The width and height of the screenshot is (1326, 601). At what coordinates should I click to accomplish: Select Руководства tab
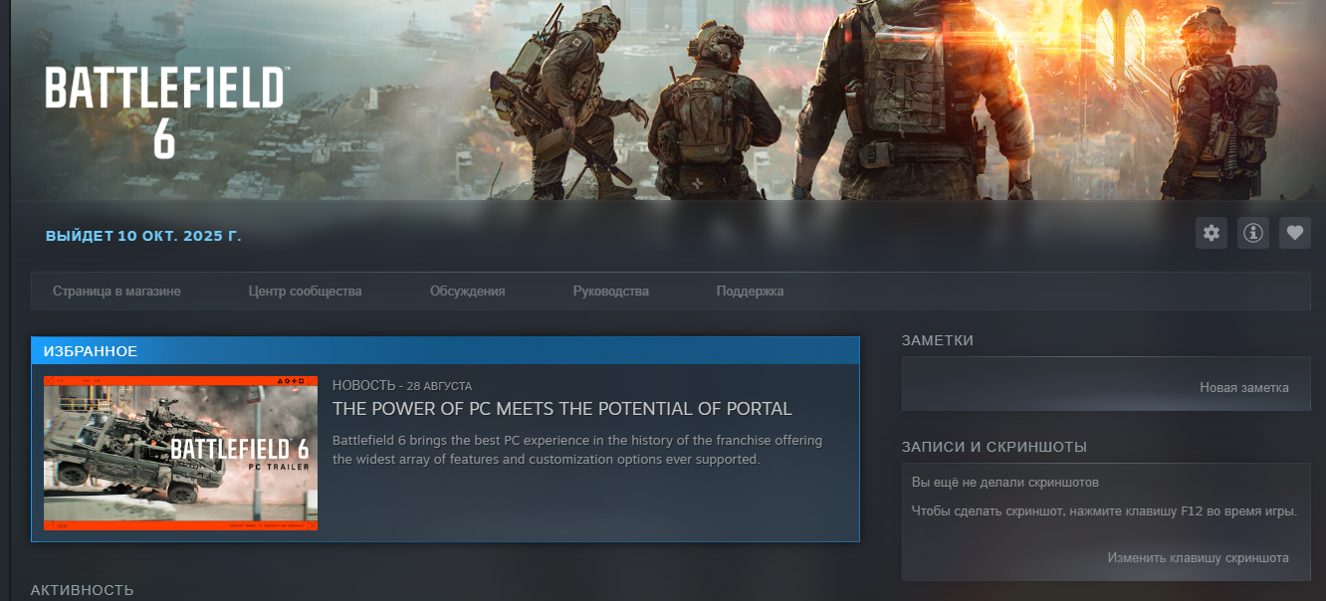(611, 292)
